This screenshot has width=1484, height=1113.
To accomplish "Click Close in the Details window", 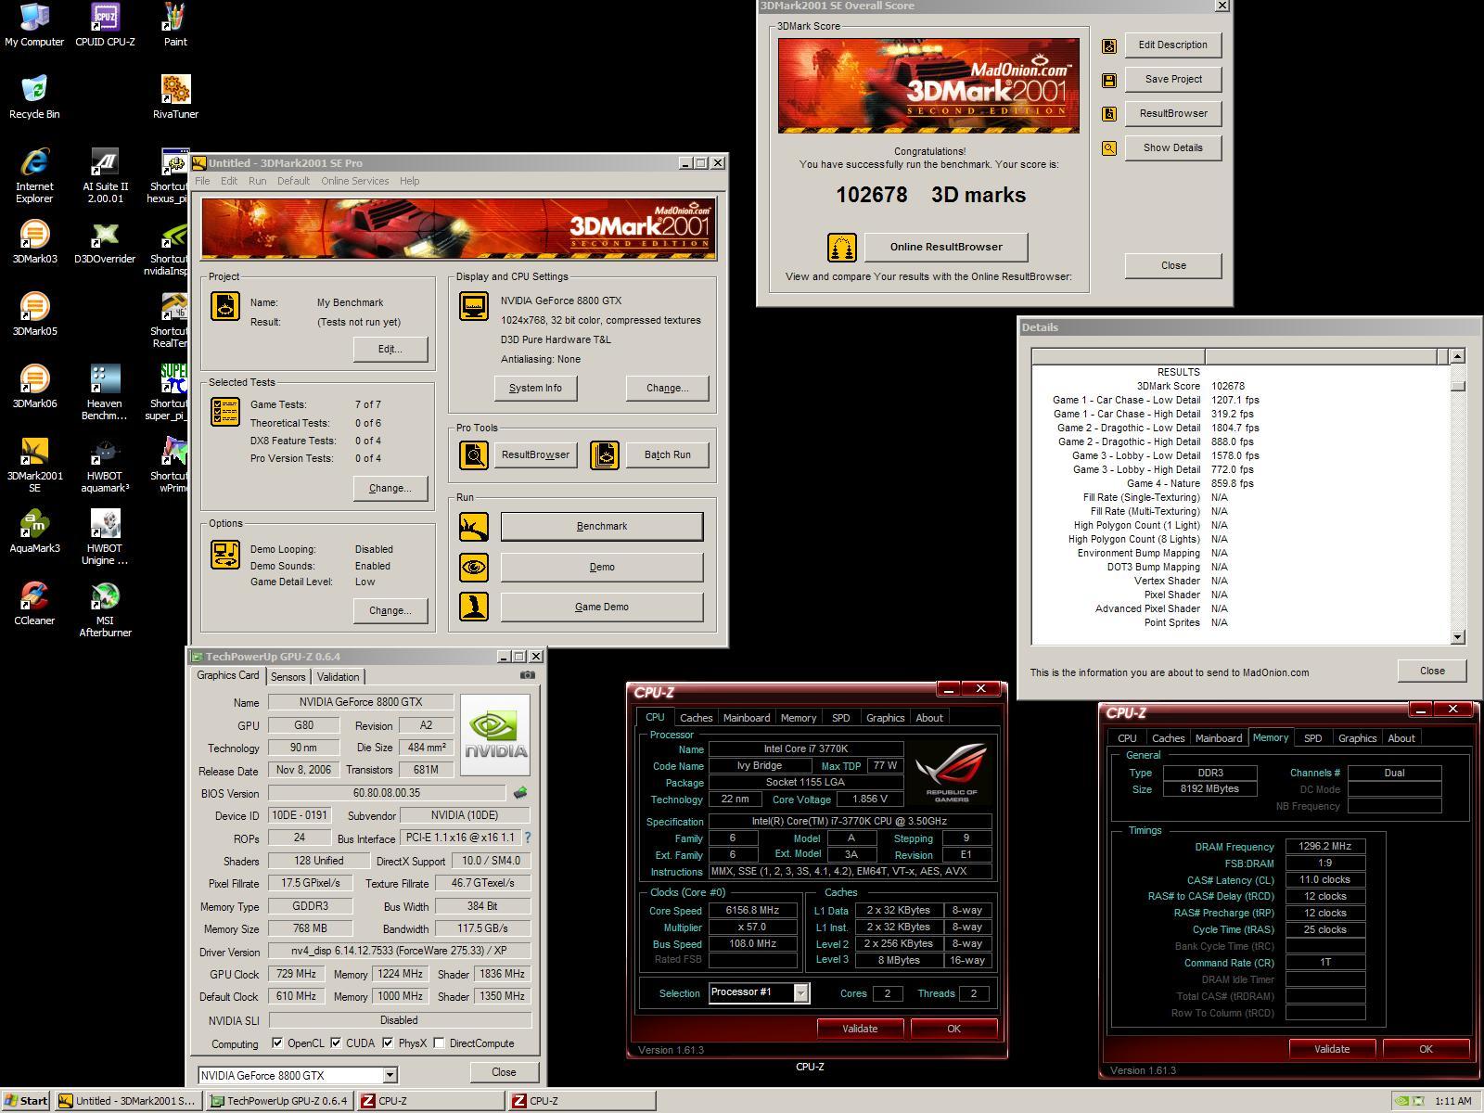I will pos(1432,671).
